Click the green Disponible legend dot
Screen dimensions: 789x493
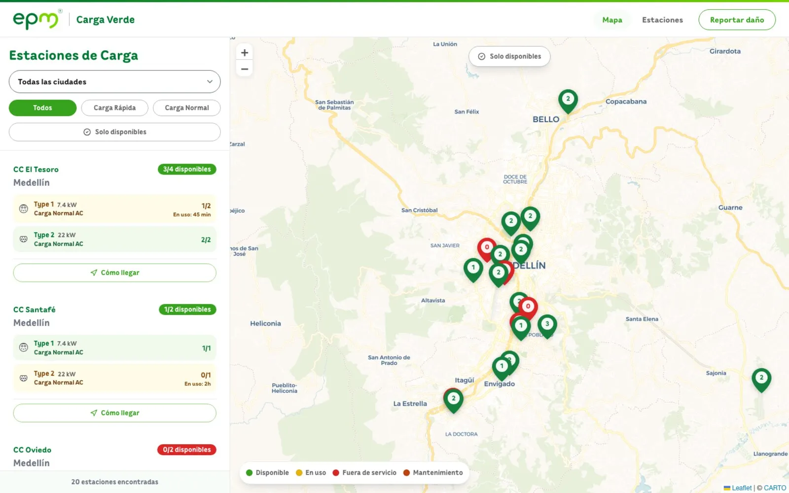(x=249, y=473)
